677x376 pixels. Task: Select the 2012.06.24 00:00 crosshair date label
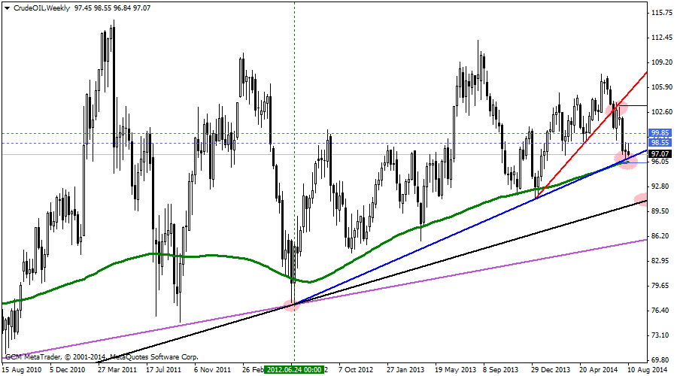tap(294, 370)
